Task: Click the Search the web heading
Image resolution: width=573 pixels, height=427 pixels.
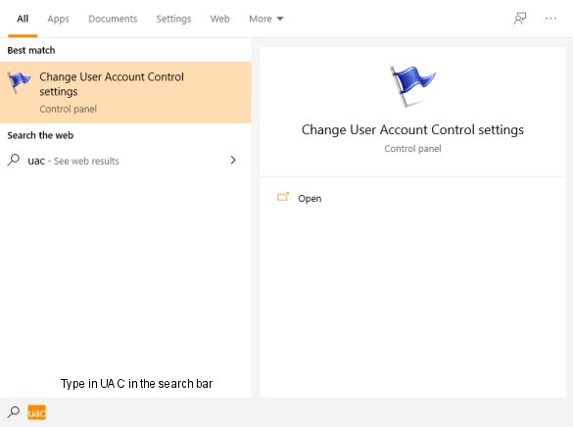Action: [40, 135]
